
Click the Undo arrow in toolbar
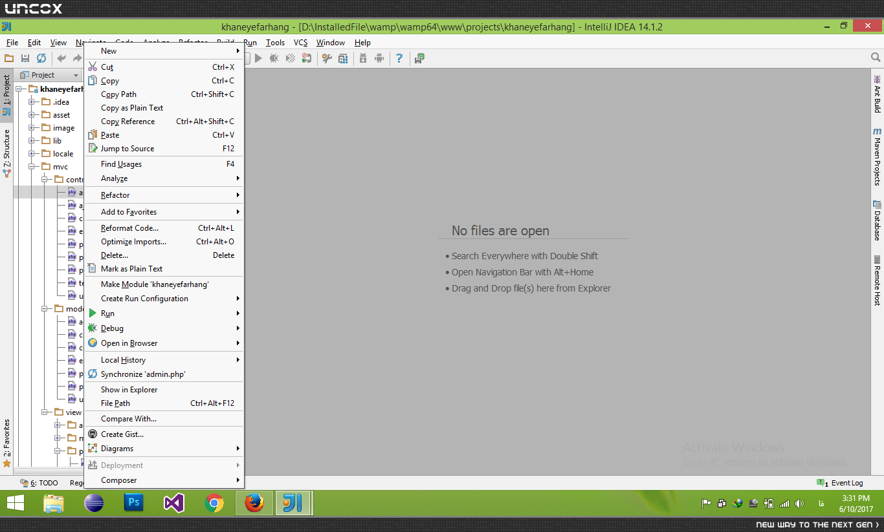point(61,58)
